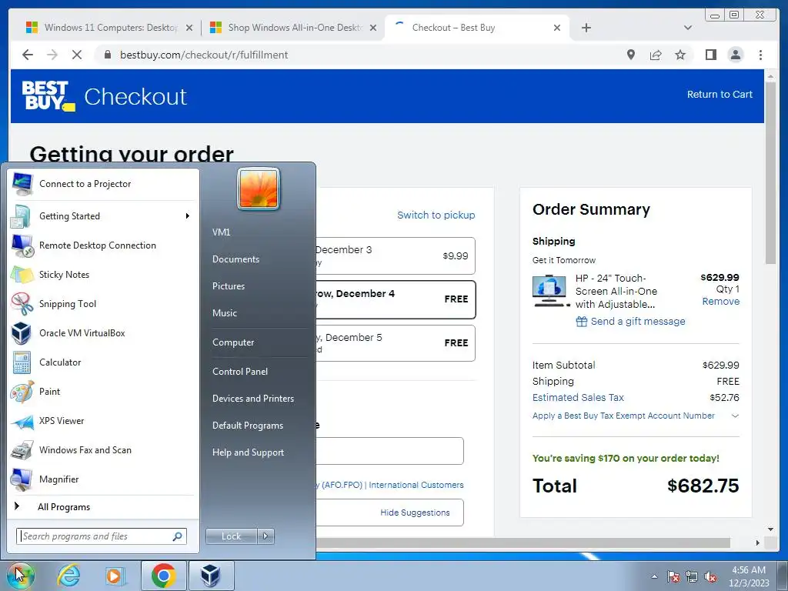The width and height of the screenshot is (788, 591).
Task: Switch to Windows 11 Computers tab
Action: pos(109,28)
